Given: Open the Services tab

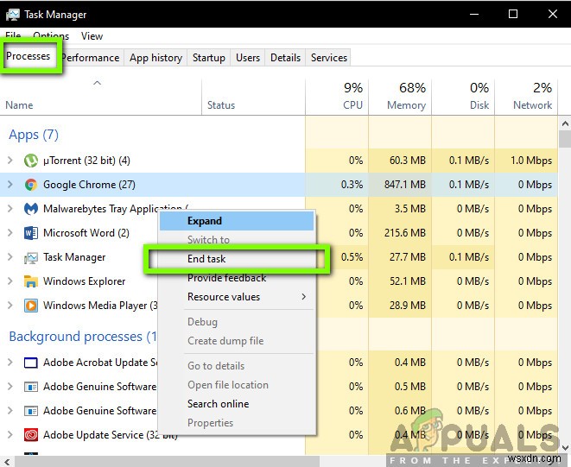Looking at the screenshot, I should pyautogui.click(x=329, y=58).
